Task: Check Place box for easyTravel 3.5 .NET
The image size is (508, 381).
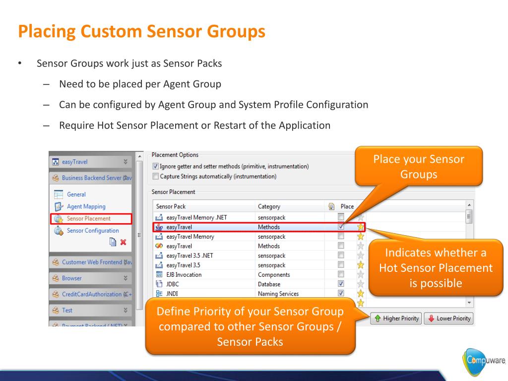Action: coord(341,255)
